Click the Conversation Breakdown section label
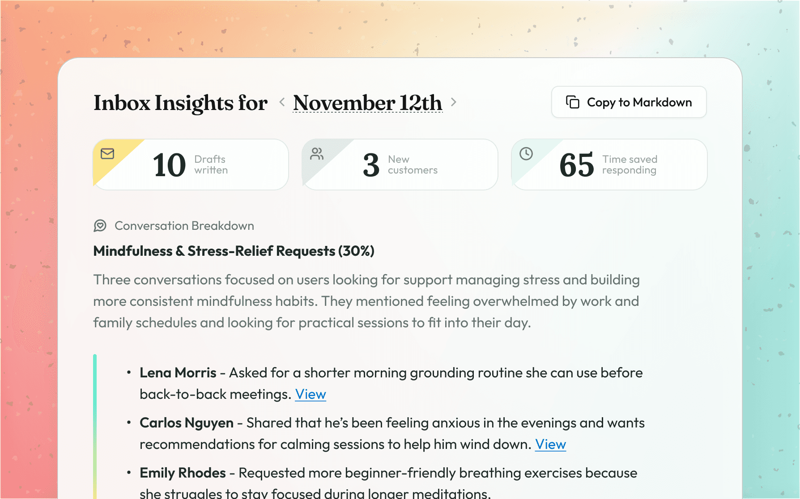Image resolution: width=800 pixels, height=499 pixels. pyautogui.click(x=184, y=226)
